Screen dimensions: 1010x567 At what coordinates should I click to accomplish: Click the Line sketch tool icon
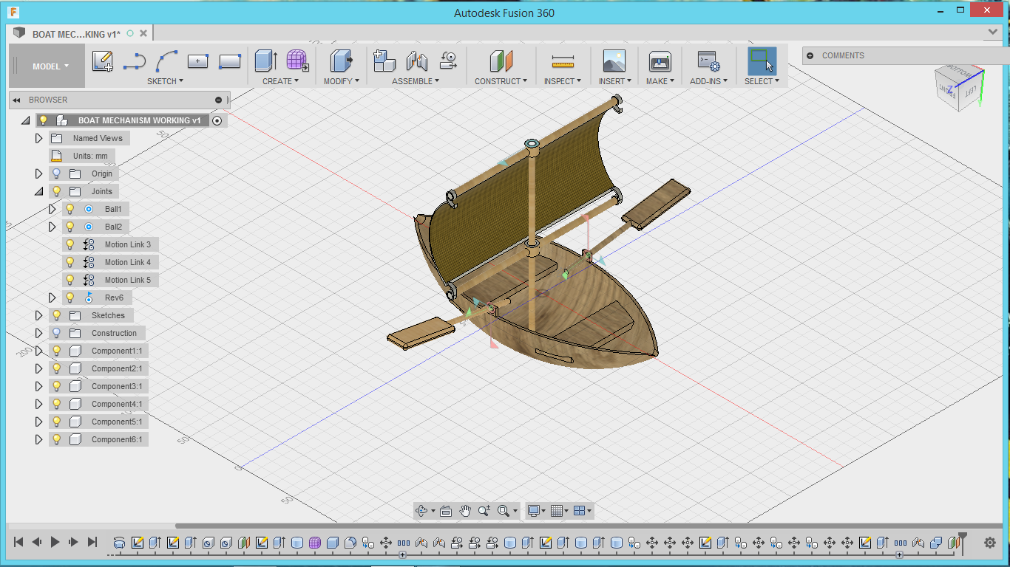point(135,61)
